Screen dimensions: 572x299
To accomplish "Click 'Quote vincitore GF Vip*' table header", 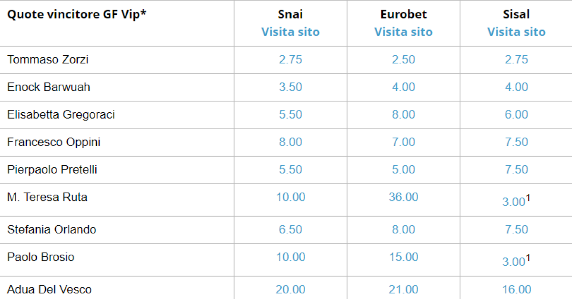I will [77, 14].
